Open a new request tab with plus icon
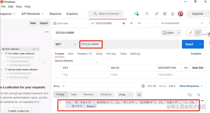Viewport: 210px width, 113px height. pos(131,23)
